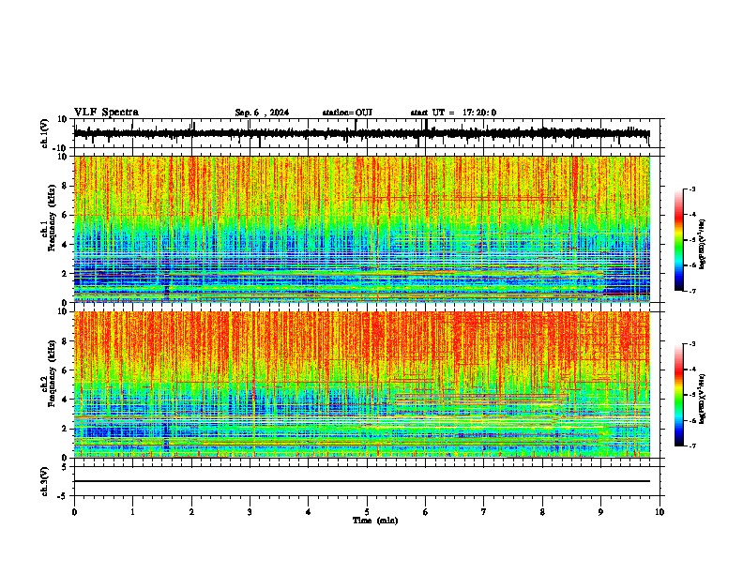Click the "ch.1(V)" waveform axis label

(x=45, y=133)
